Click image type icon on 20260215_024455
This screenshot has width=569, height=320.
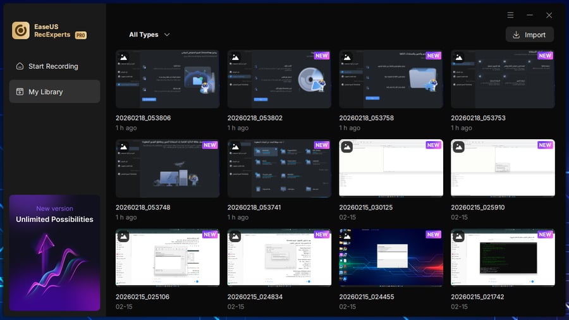point(347,236)
